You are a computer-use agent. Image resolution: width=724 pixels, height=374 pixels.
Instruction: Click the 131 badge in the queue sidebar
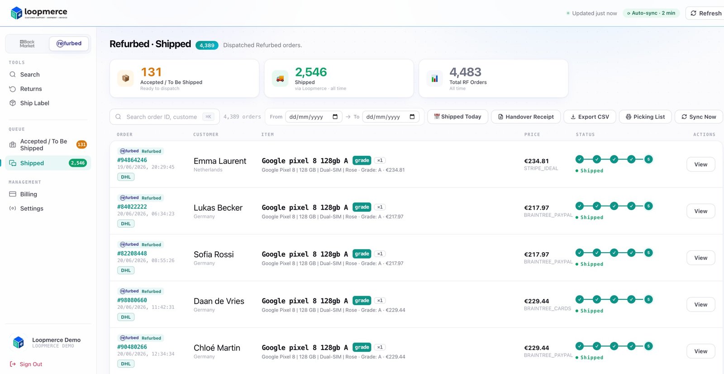coord(81,144)
